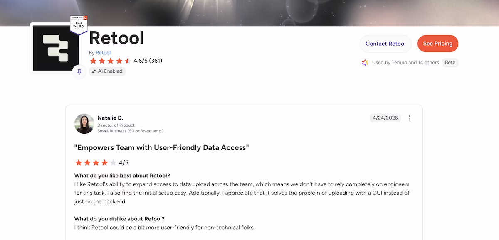Viewport: 499px width, 240px height.
Task: Click the See Pricing button
Action: [x=438, y=44]
